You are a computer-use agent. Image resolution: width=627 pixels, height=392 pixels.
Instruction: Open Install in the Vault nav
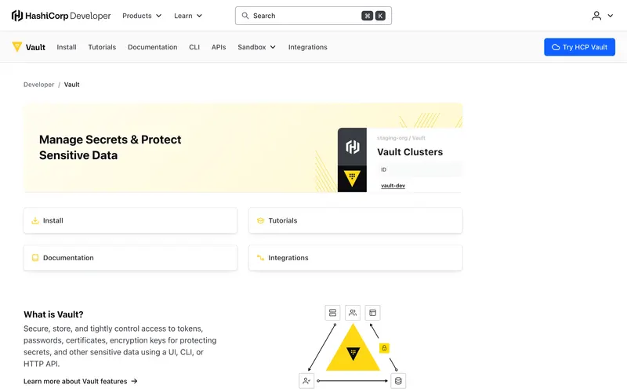pyautogui.click(x=67, y=47)
